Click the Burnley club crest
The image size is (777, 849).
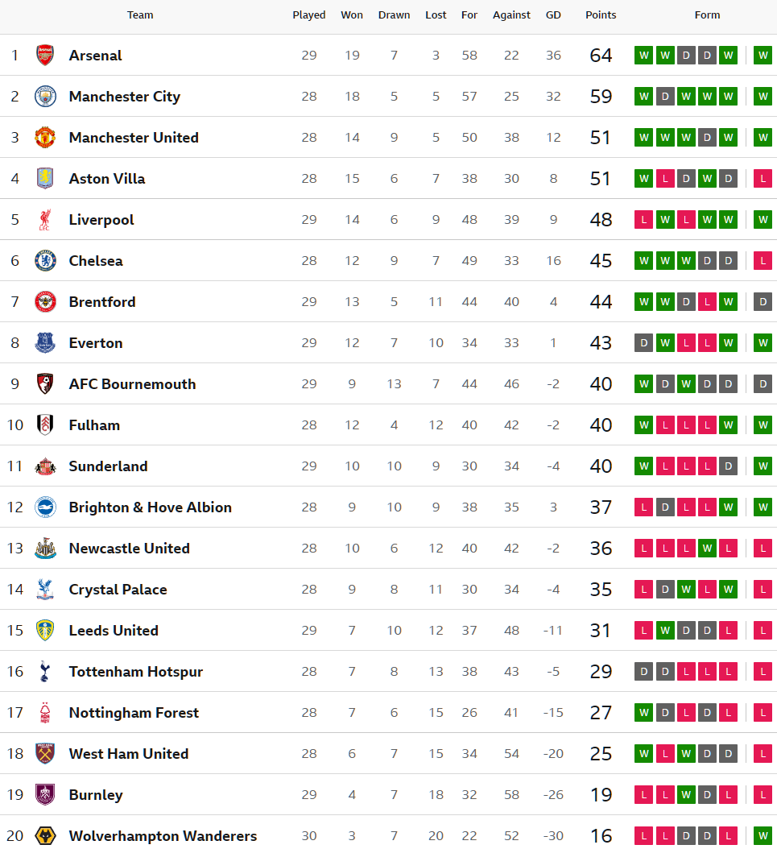pyautogui.click(x=45, y=794)
